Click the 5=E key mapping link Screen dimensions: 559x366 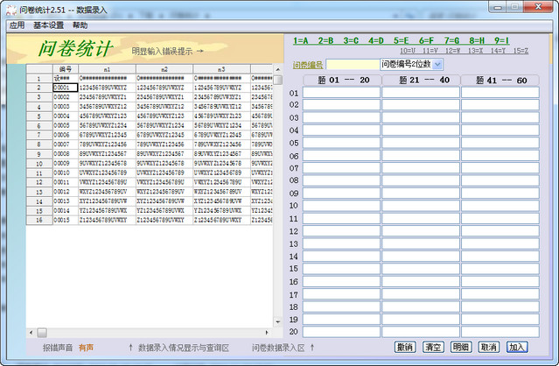coord(402,40)
